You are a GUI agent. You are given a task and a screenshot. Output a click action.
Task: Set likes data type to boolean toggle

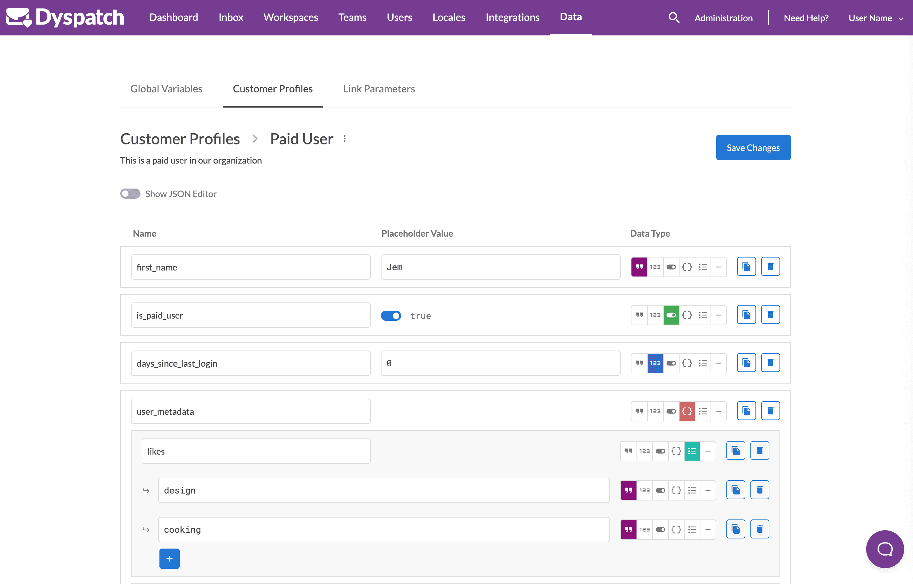661,451
